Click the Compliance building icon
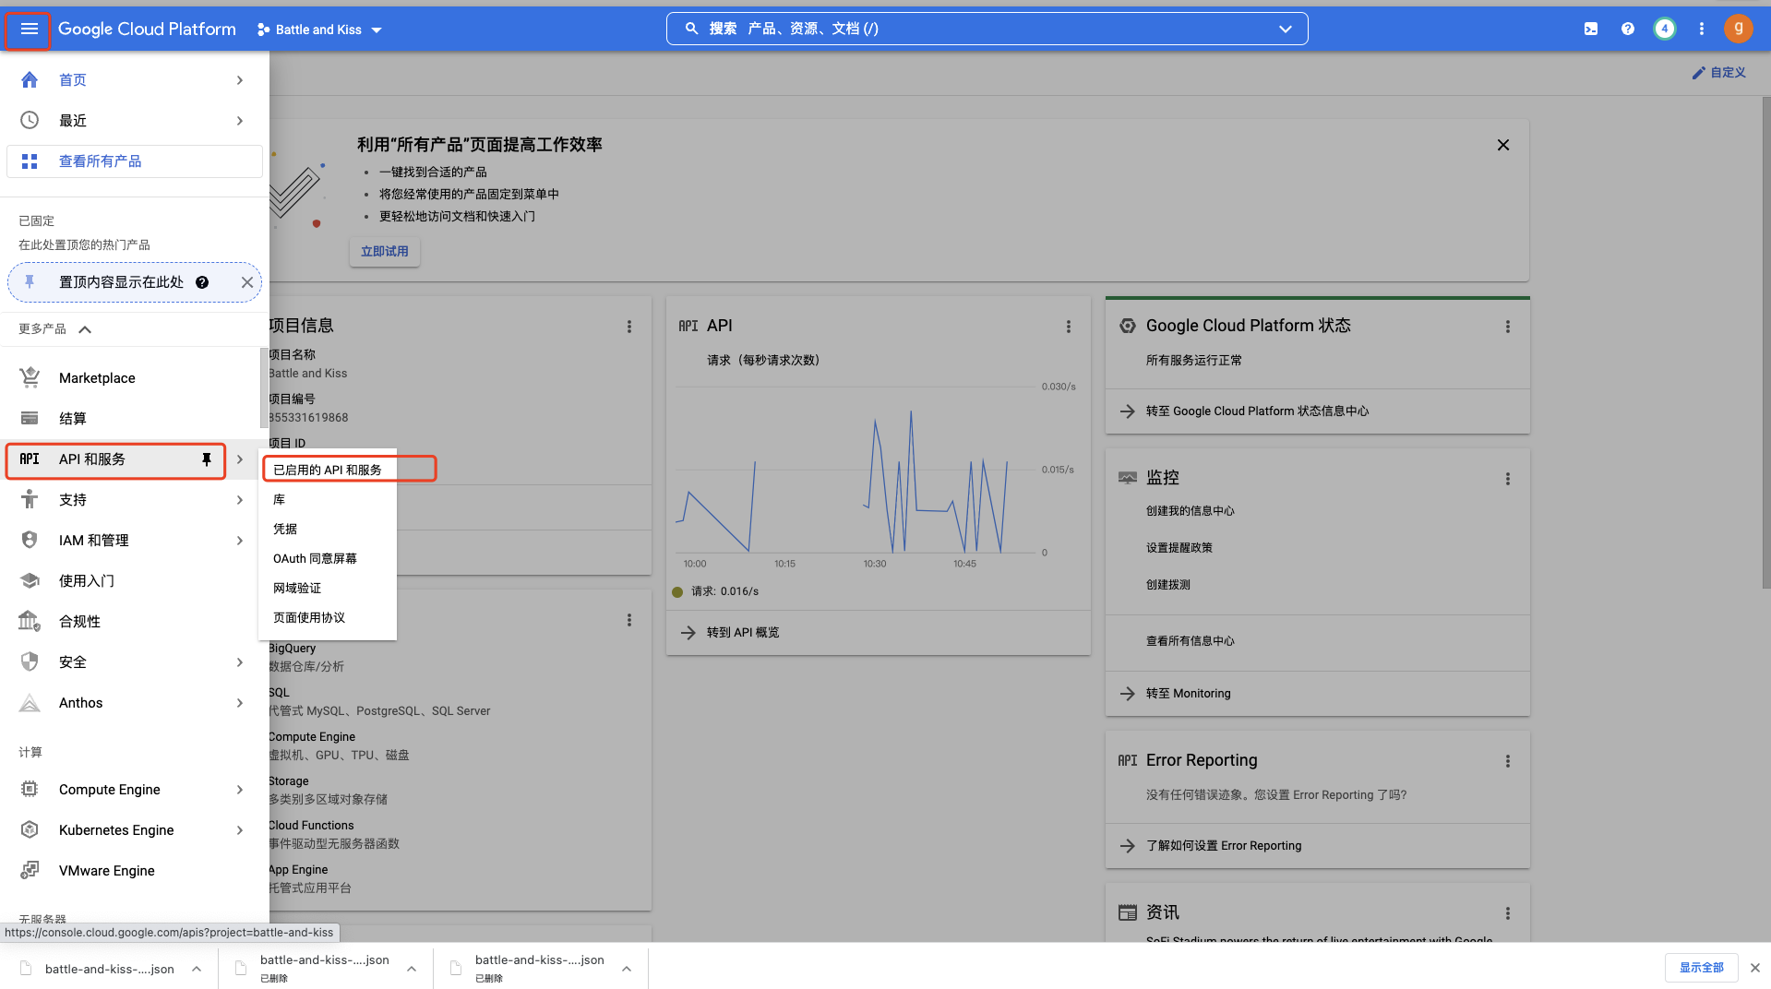Image resolution: width=1771 pixels, height=989 pixels. (30, 621)
